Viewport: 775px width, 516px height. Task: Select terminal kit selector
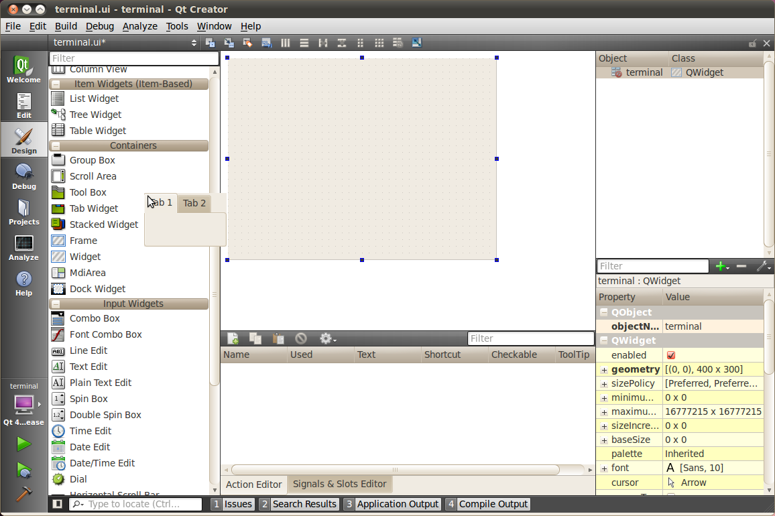pos(23,404)
